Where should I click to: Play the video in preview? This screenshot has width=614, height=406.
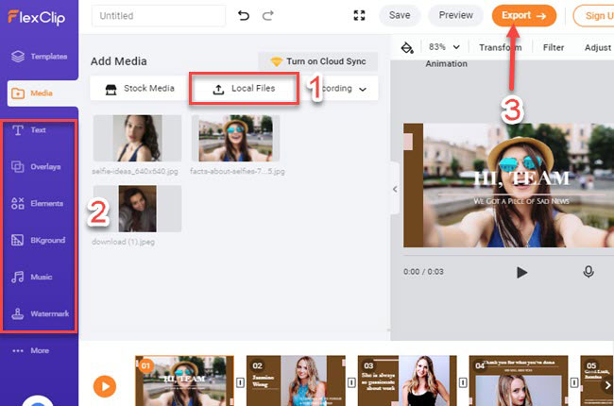pos(521,272)
